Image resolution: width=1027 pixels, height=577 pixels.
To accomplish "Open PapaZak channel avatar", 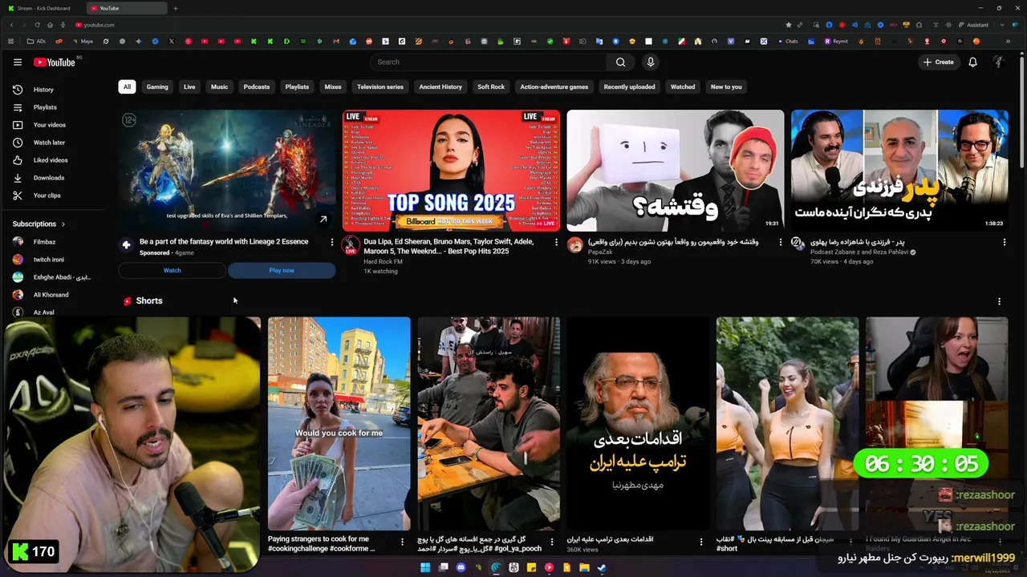I will (574, 244).
